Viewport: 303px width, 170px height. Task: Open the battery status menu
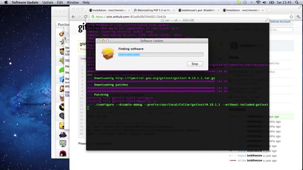271,2
